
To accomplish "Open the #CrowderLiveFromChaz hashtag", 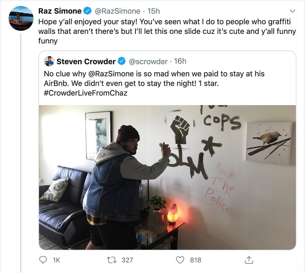I will [x=86, y=93].
